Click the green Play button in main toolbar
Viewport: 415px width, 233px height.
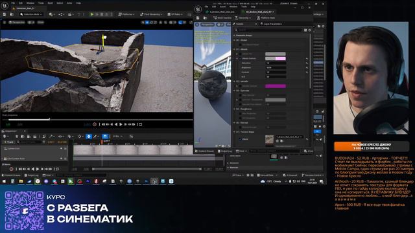pos(92,14)
